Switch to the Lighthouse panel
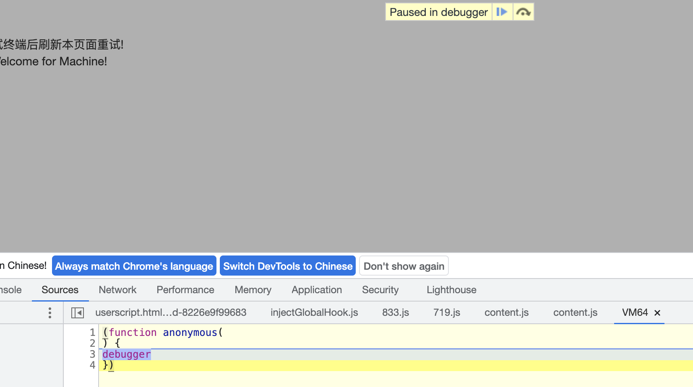Image resolution: width=693 pixels, height=387 pixels. 451,290
